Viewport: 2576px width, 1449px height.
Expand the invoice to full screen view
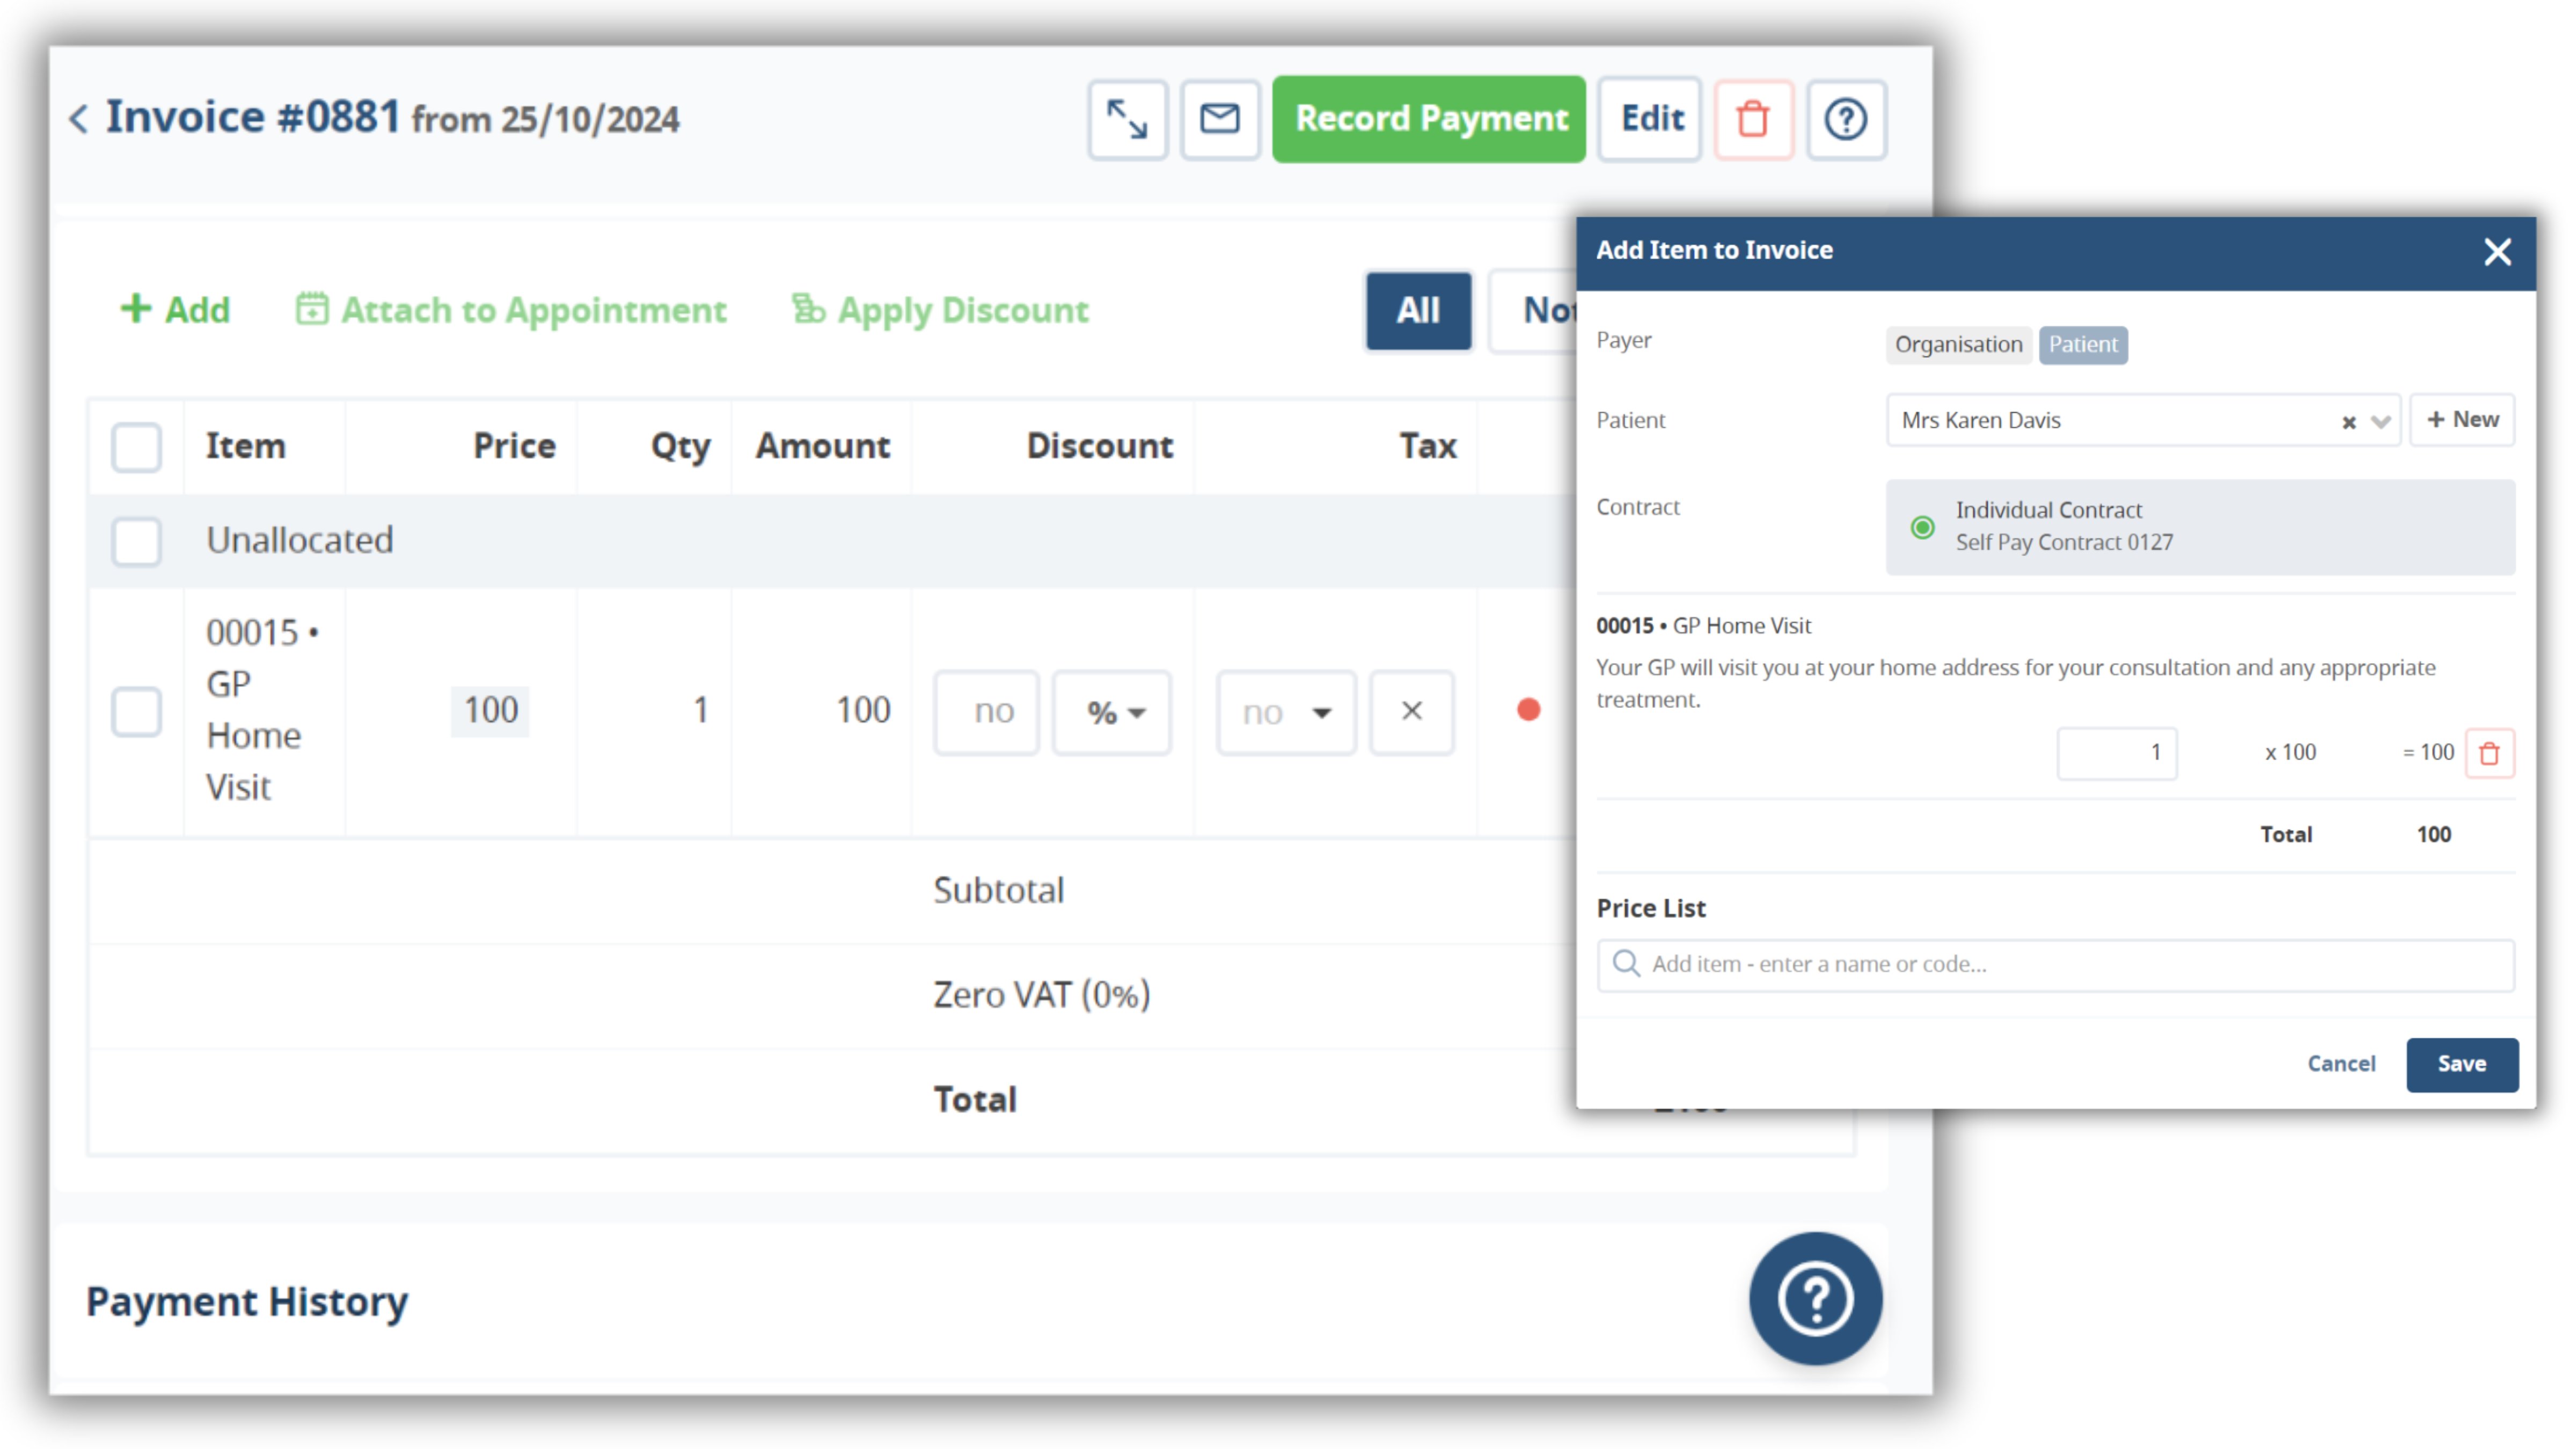1127,119
